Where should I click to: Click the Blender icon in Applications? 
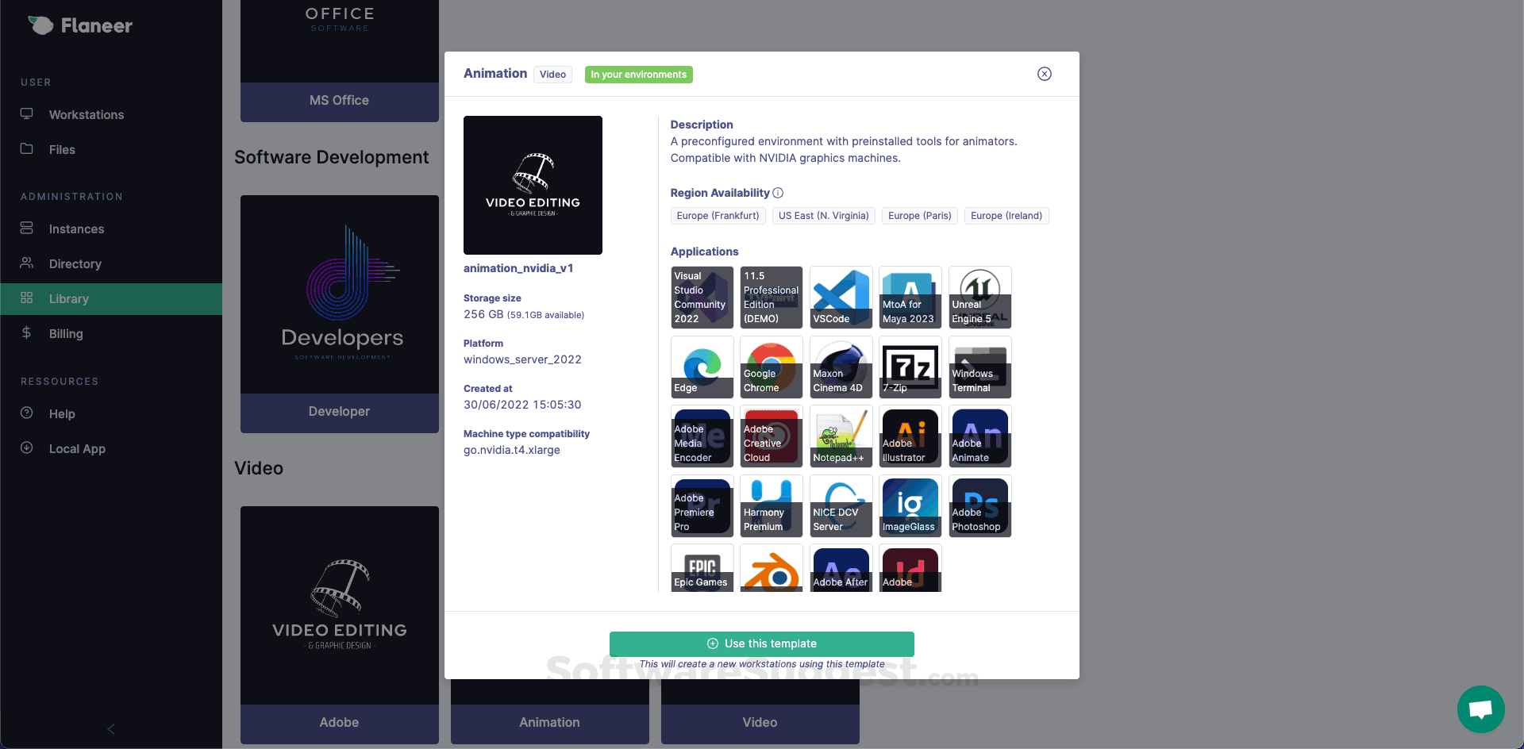771,570
